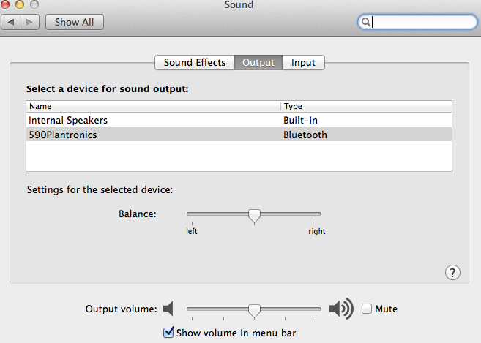Screen dimensions: 481x343
Task: Click the Type column header
Action: pos(366,106)
